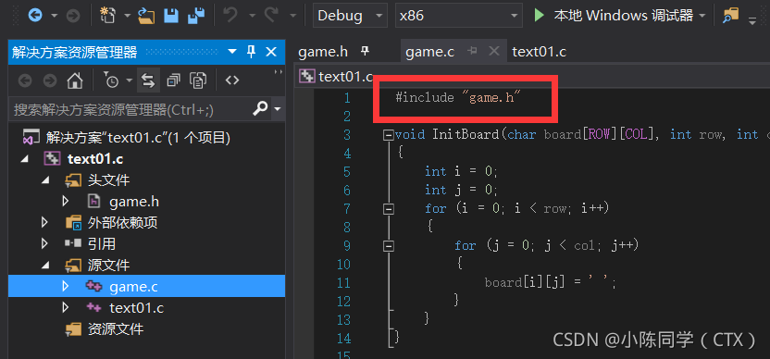Click the Open File folder icon
770x359 pixels.
click(x=146, y=16)
